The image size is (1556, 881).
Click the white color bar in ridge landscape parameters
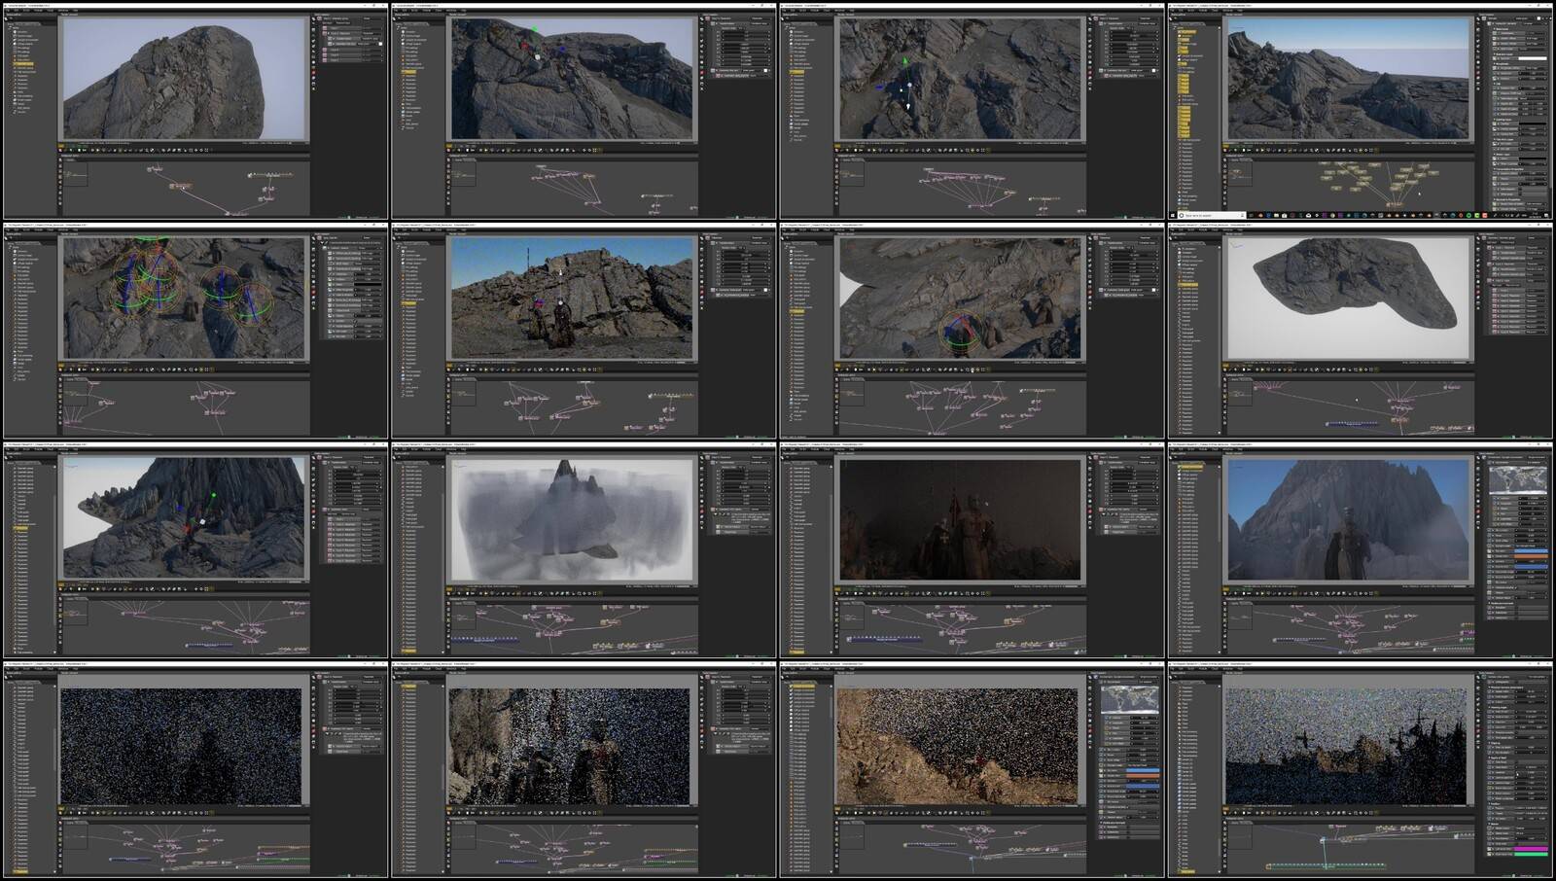[1532, 58]
